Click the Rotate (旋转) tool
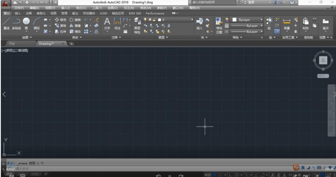 click(x=75, y=19)
